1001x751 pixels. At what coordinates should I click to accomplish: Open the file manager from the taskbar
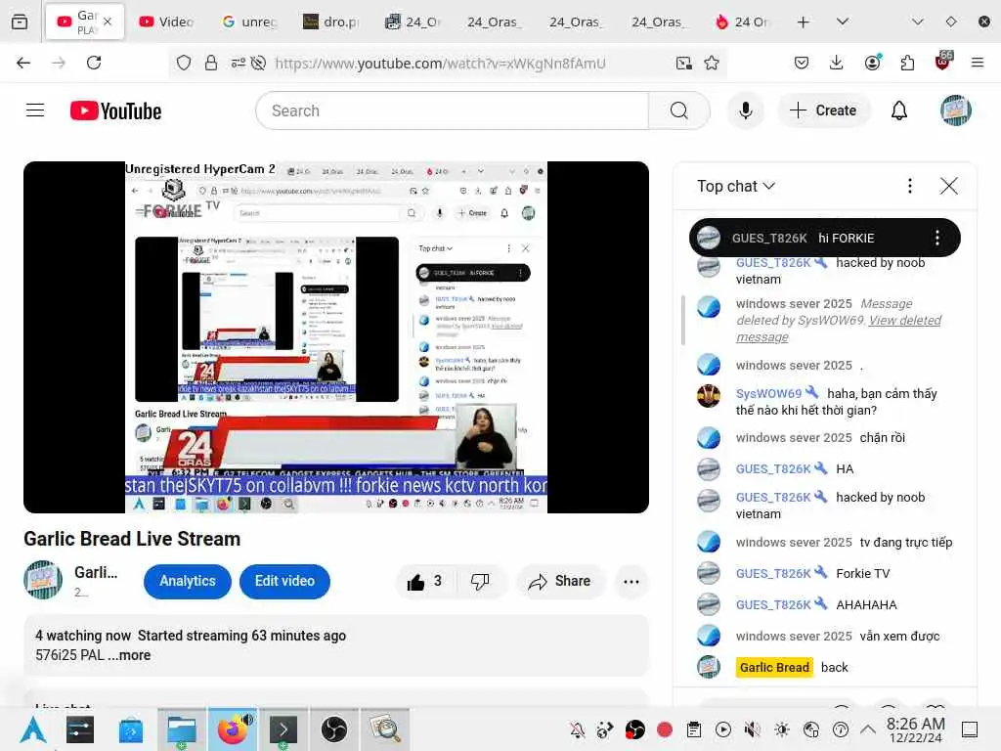click(181, 729)
